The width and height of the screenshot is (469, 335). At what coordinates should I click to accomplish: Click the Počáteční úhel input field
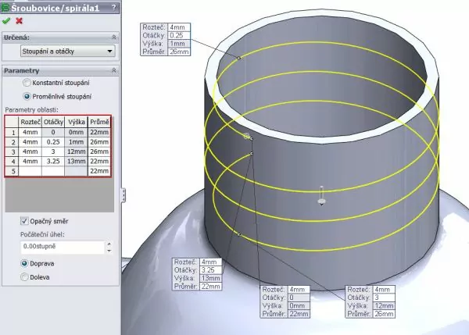(x=61, y=247)
